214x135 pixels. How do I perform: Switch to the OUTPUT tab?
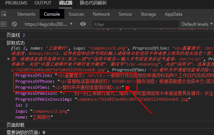[x=43, y=3]
